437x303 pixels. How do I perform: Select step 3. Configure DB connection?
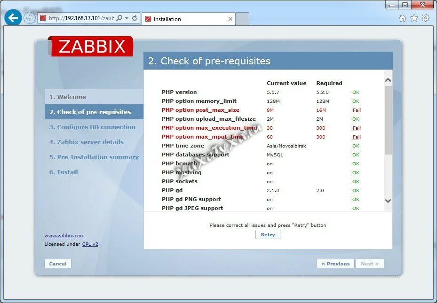(x=92, y=127)
